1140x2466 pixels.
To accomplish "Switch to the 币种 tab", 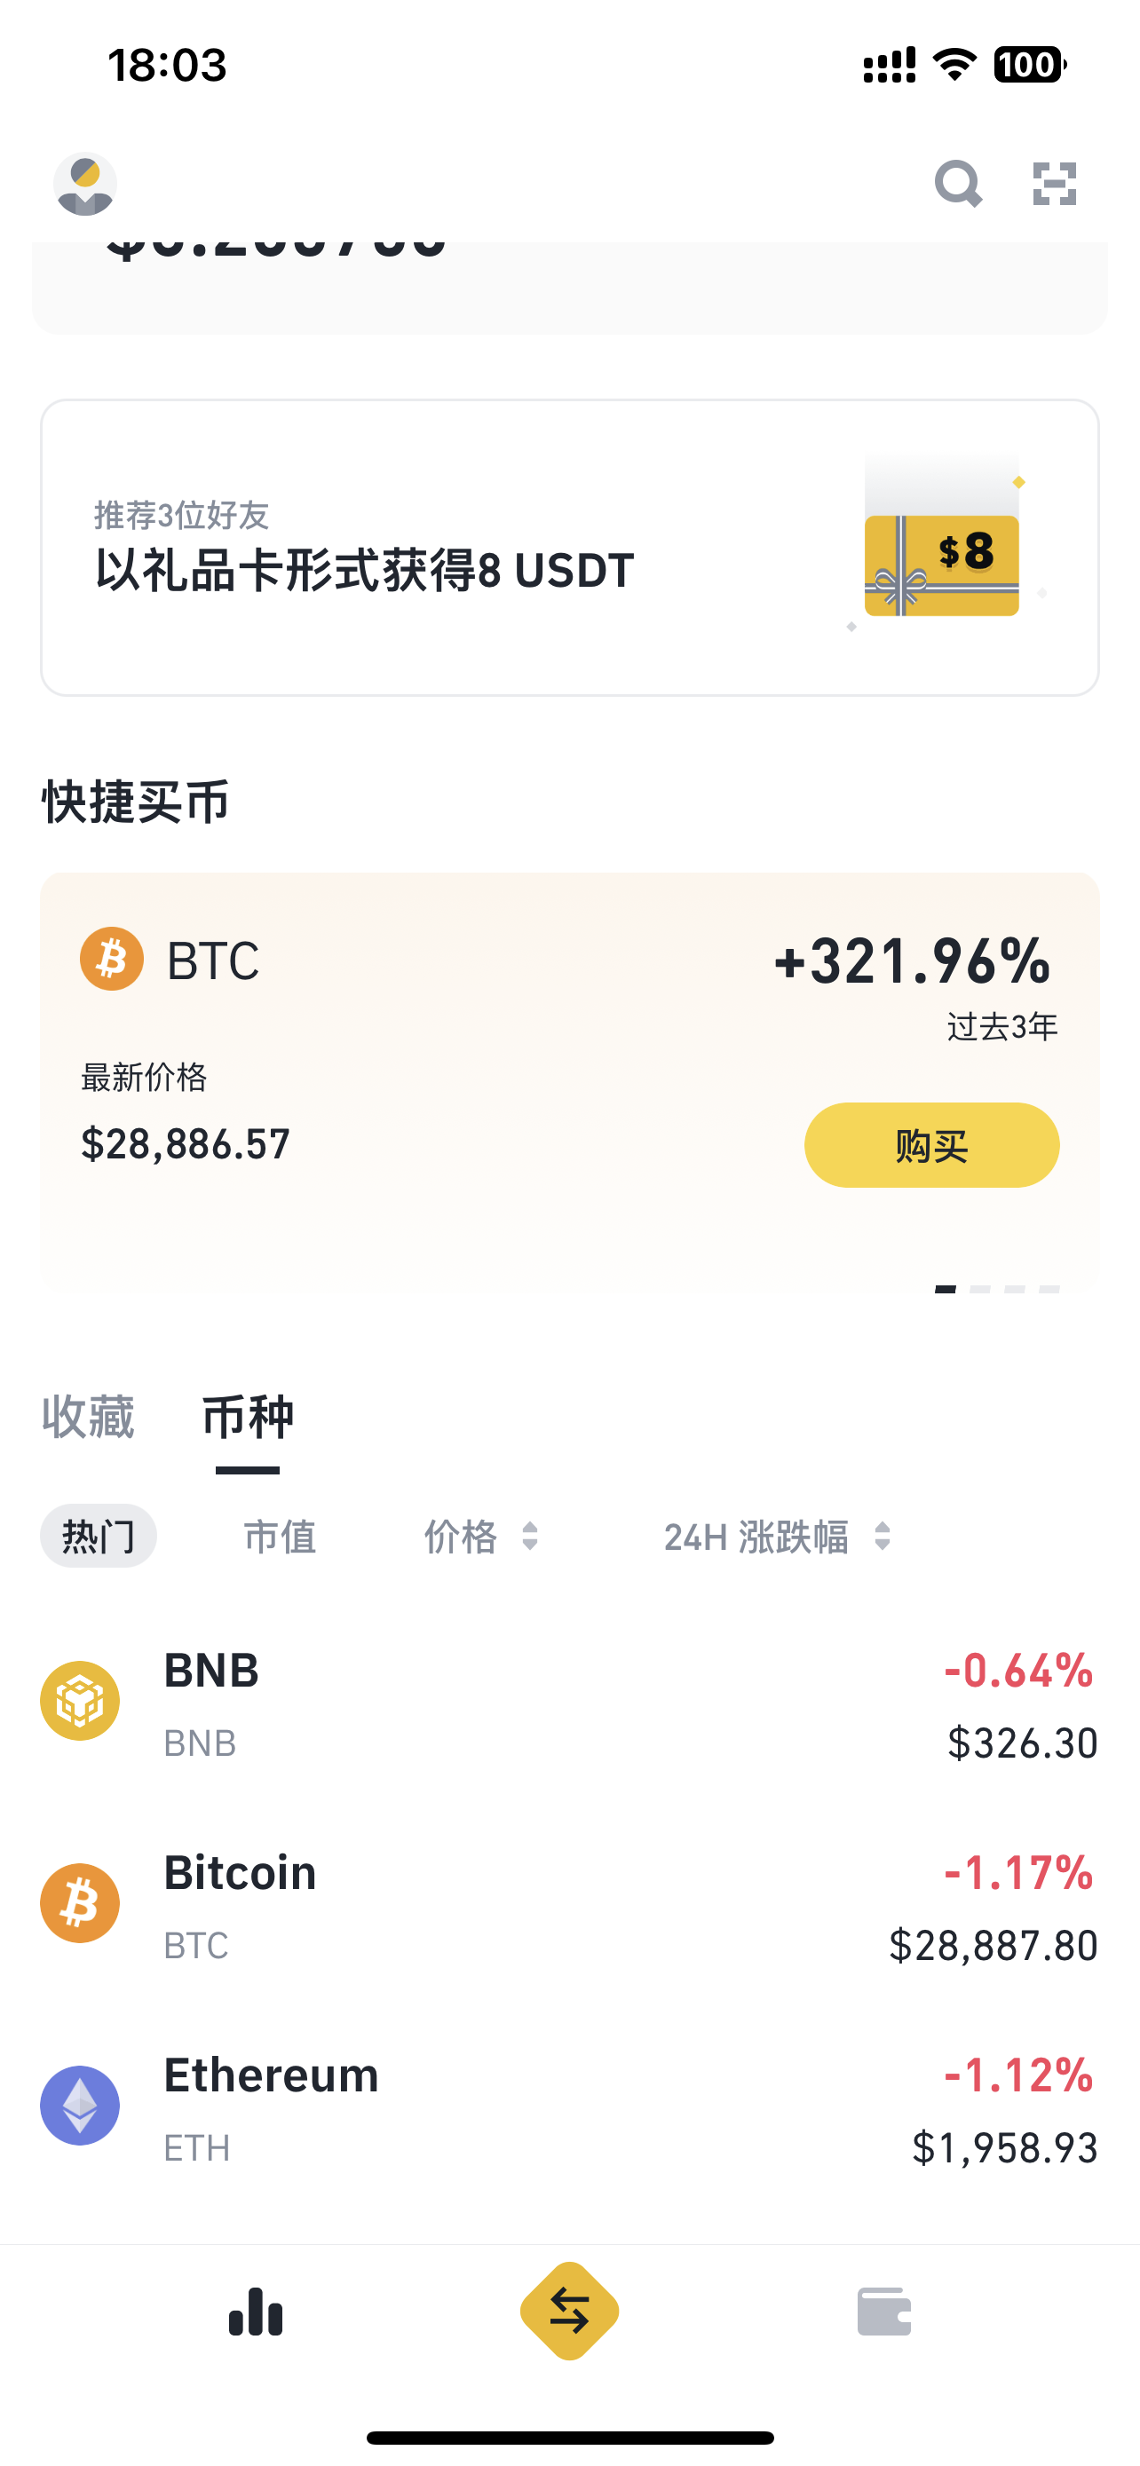I will [x=248, y=1417].
